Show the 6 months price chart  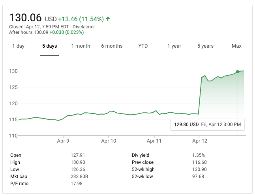coord(112,46)
